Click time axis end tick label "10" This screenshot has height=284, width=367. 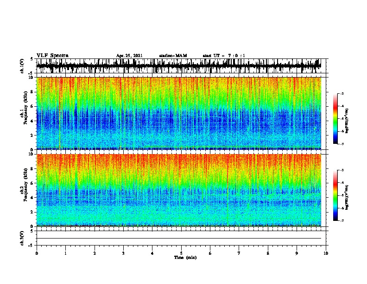[326, 253]
